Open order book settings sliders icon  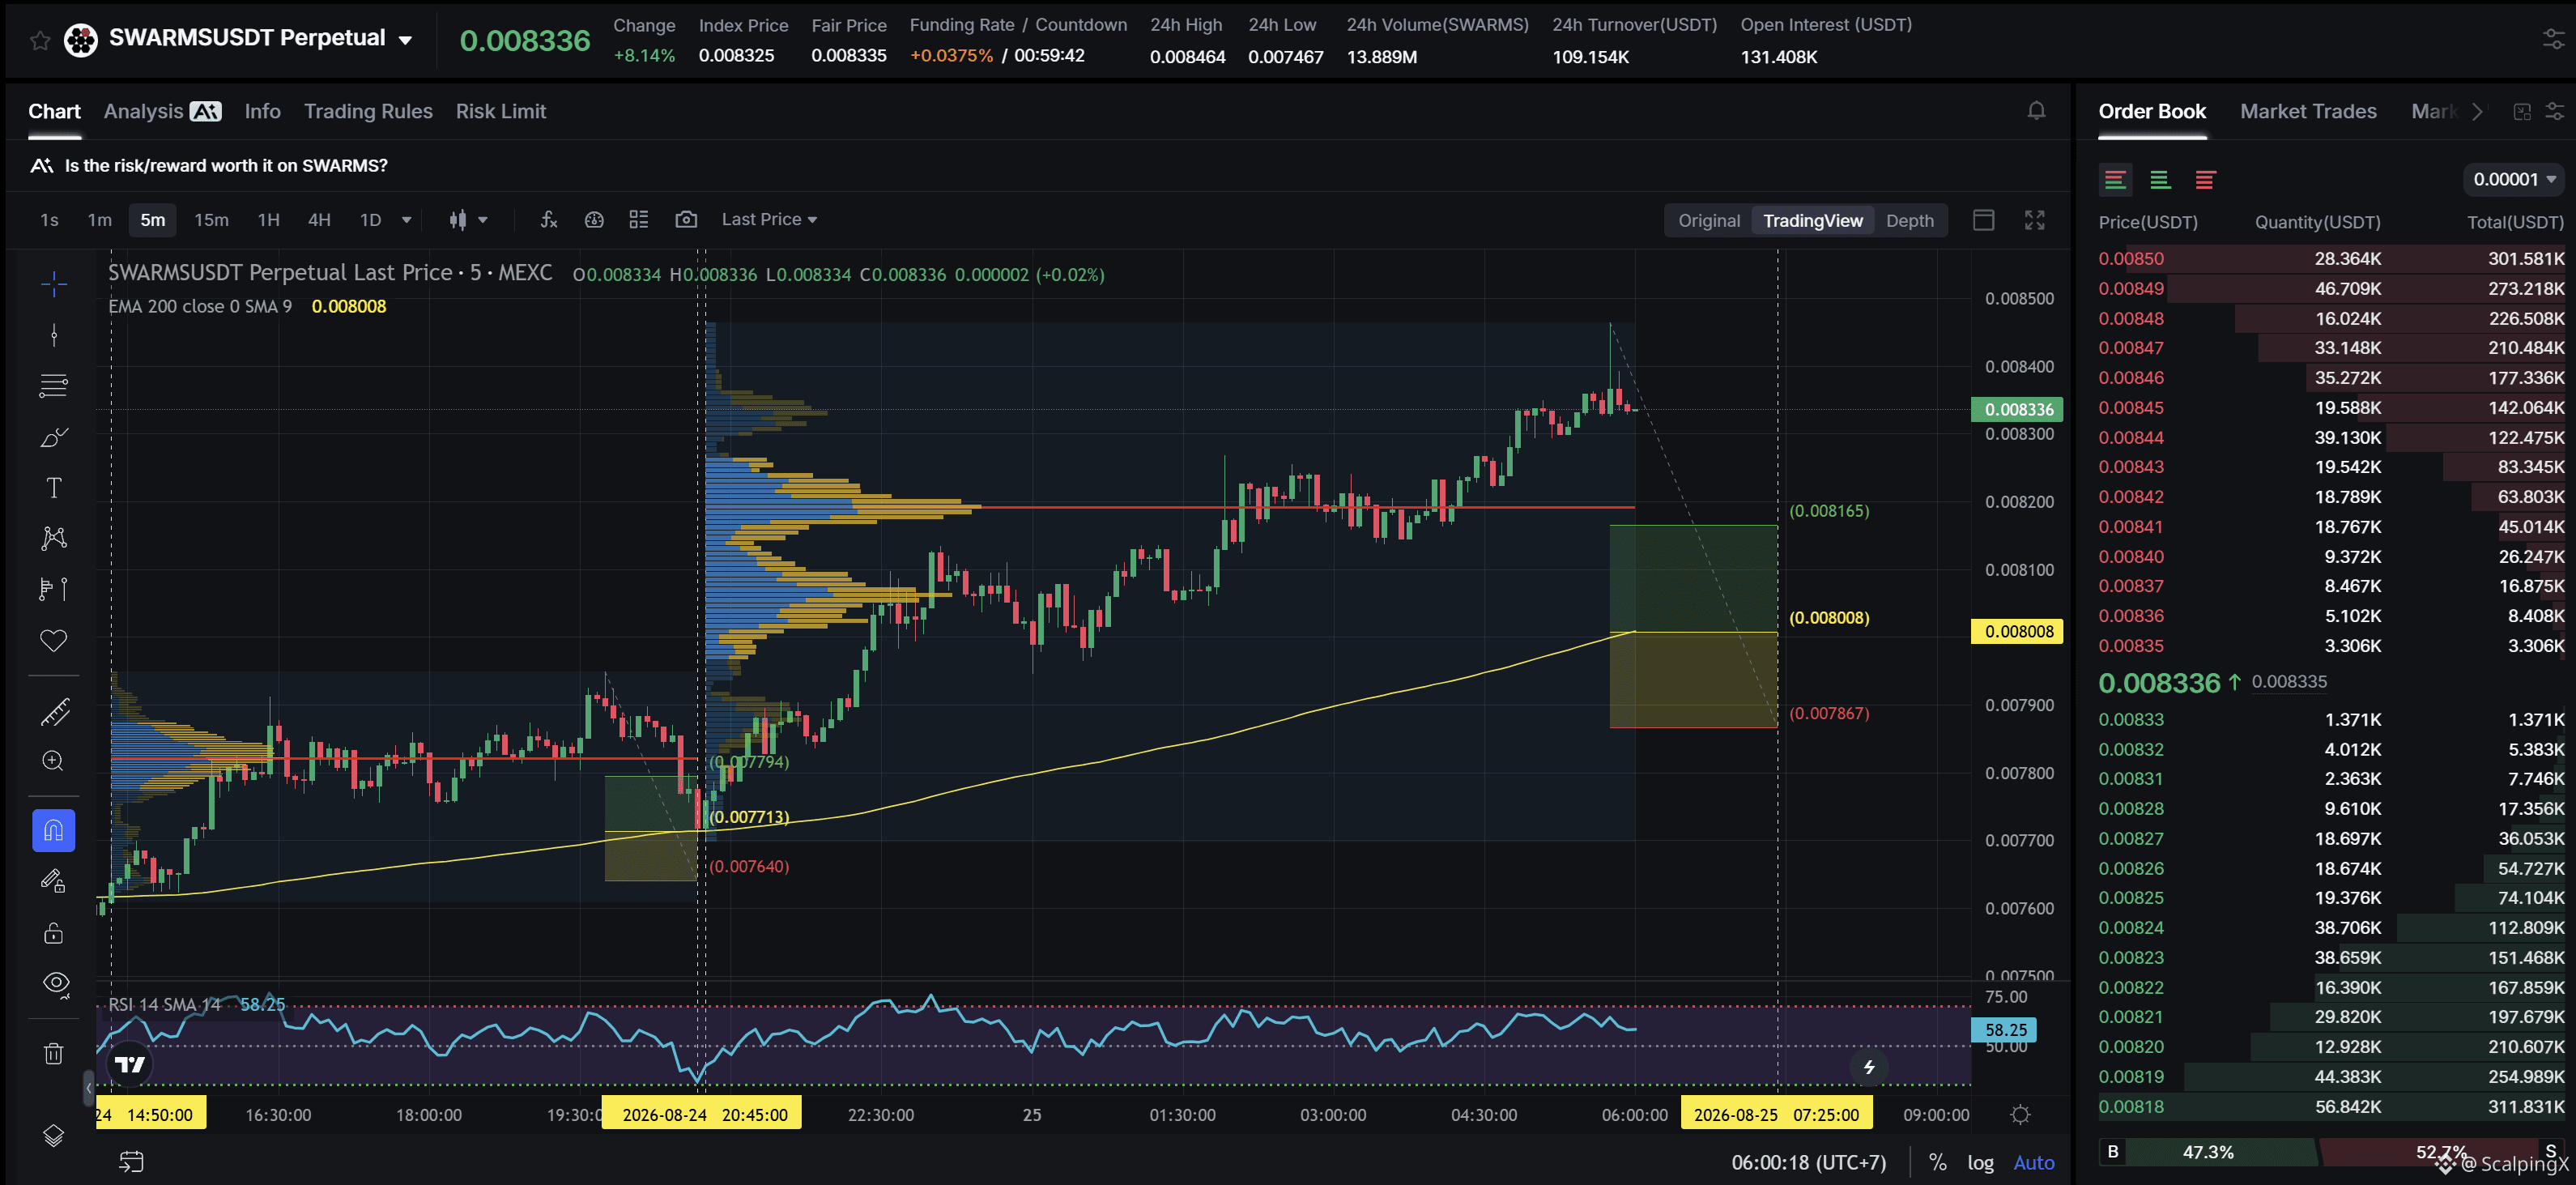pos(2555,111)
